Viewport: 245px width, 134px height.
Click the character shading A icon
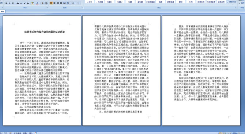[x=42, y=3]
